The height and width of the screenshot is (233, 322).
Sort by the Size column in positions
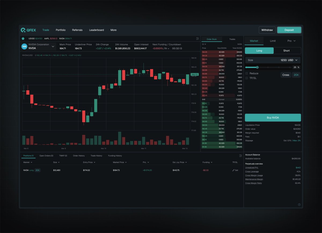coord(56,162)
